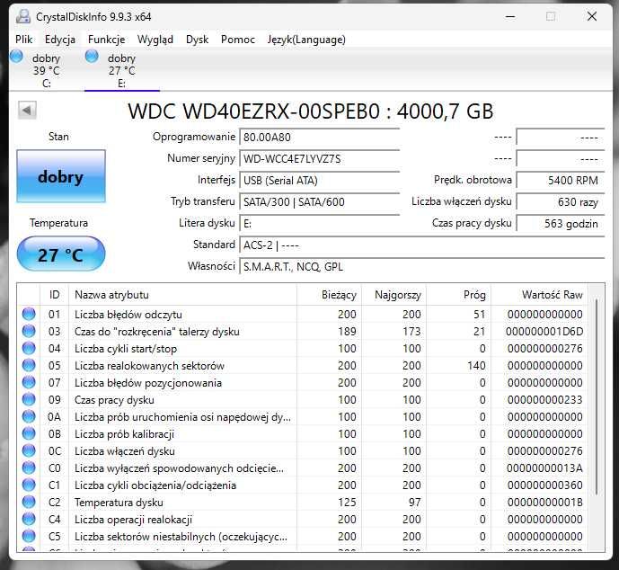
Task: Select the row Liczba włączeń dysku in attribute list
Action: [x=303, y=451]
